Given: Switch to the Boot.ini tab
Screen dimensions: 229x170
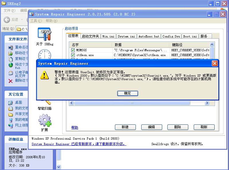Looking at the screenshot, I should coord(190,36).
